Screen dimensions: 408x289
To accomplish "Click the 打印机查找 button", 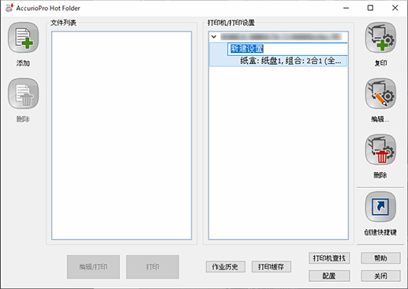I will pyautogui.click(x=329, y=258).
